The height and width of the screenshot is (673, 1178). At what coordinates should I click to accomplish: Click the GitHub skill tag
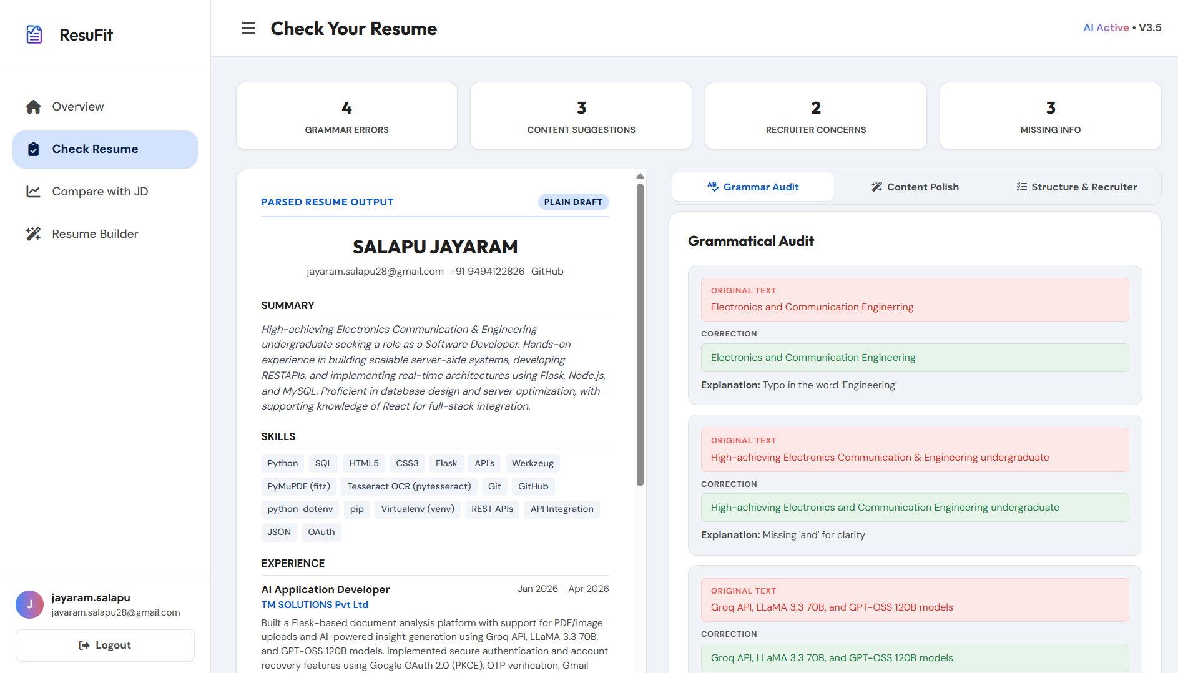click(x=533, y=486)
